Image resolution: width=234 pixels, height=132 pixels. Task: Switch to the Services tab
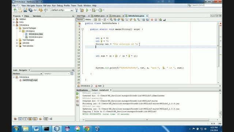pos(37,16)
